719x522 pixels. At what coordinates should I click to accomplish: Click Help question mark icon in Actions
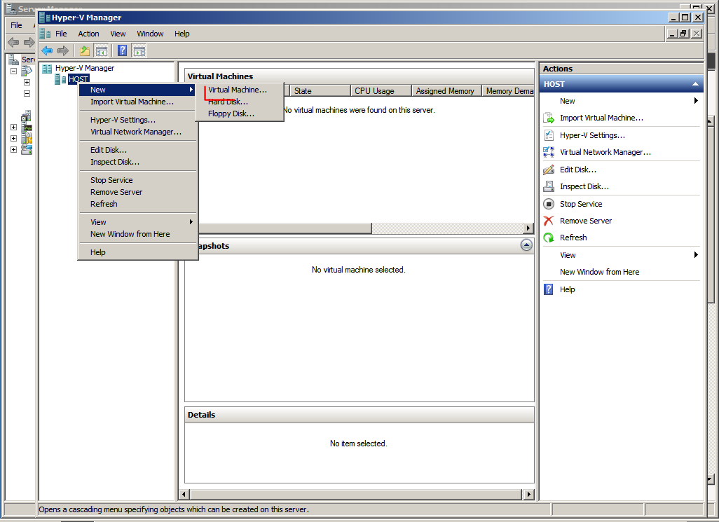pos(549,289)
